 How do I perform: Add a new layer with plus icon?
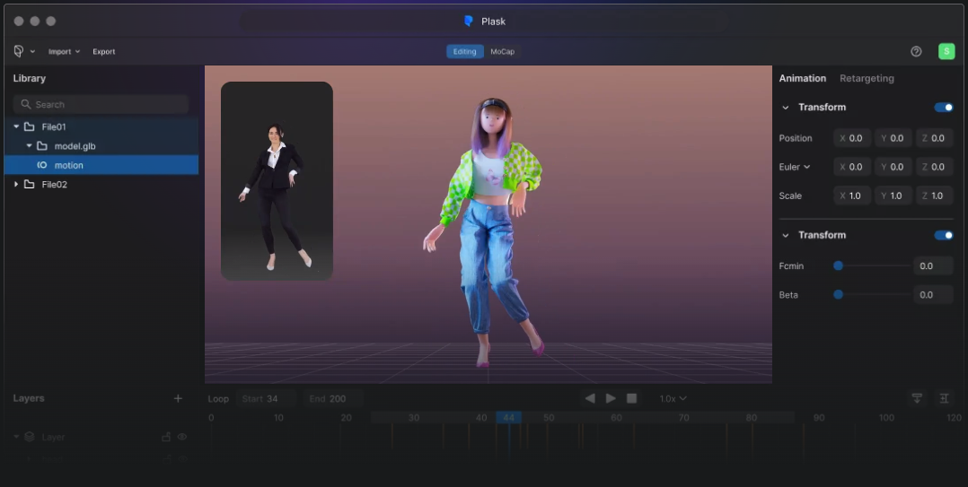[178, 398]
